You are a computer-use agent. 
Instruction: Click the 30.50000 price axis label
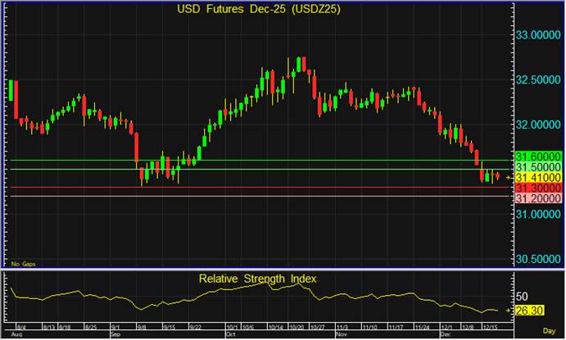pos(538,259)
